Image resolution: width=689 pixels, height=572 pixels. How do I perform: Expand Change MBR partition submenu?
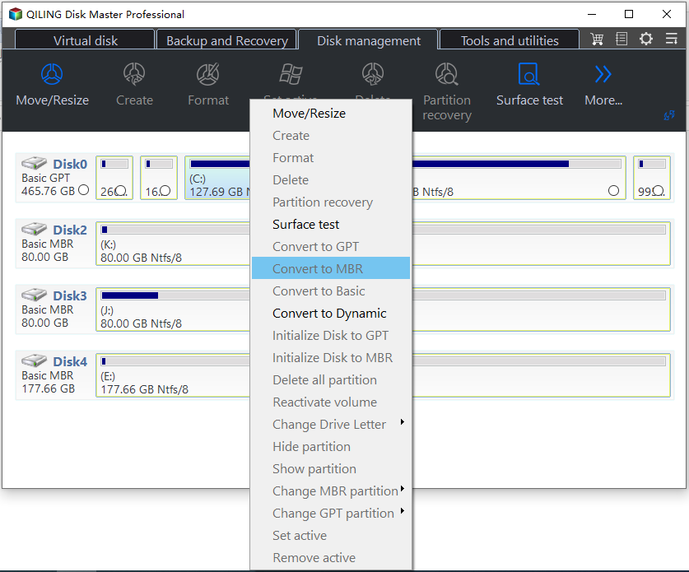coord(402,489)
